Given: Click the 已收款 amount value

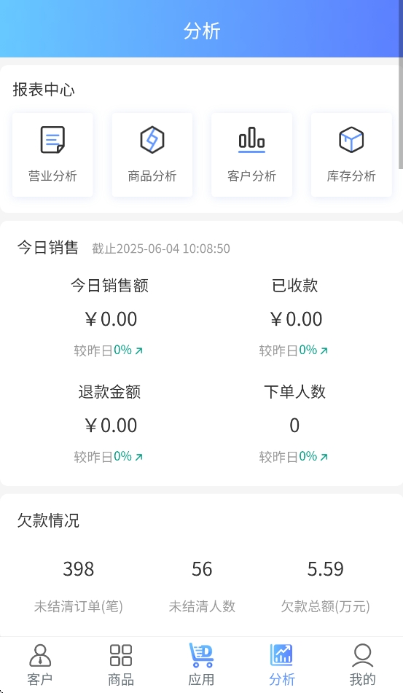Looking at the screenshot, I should [x=296, y=319].
